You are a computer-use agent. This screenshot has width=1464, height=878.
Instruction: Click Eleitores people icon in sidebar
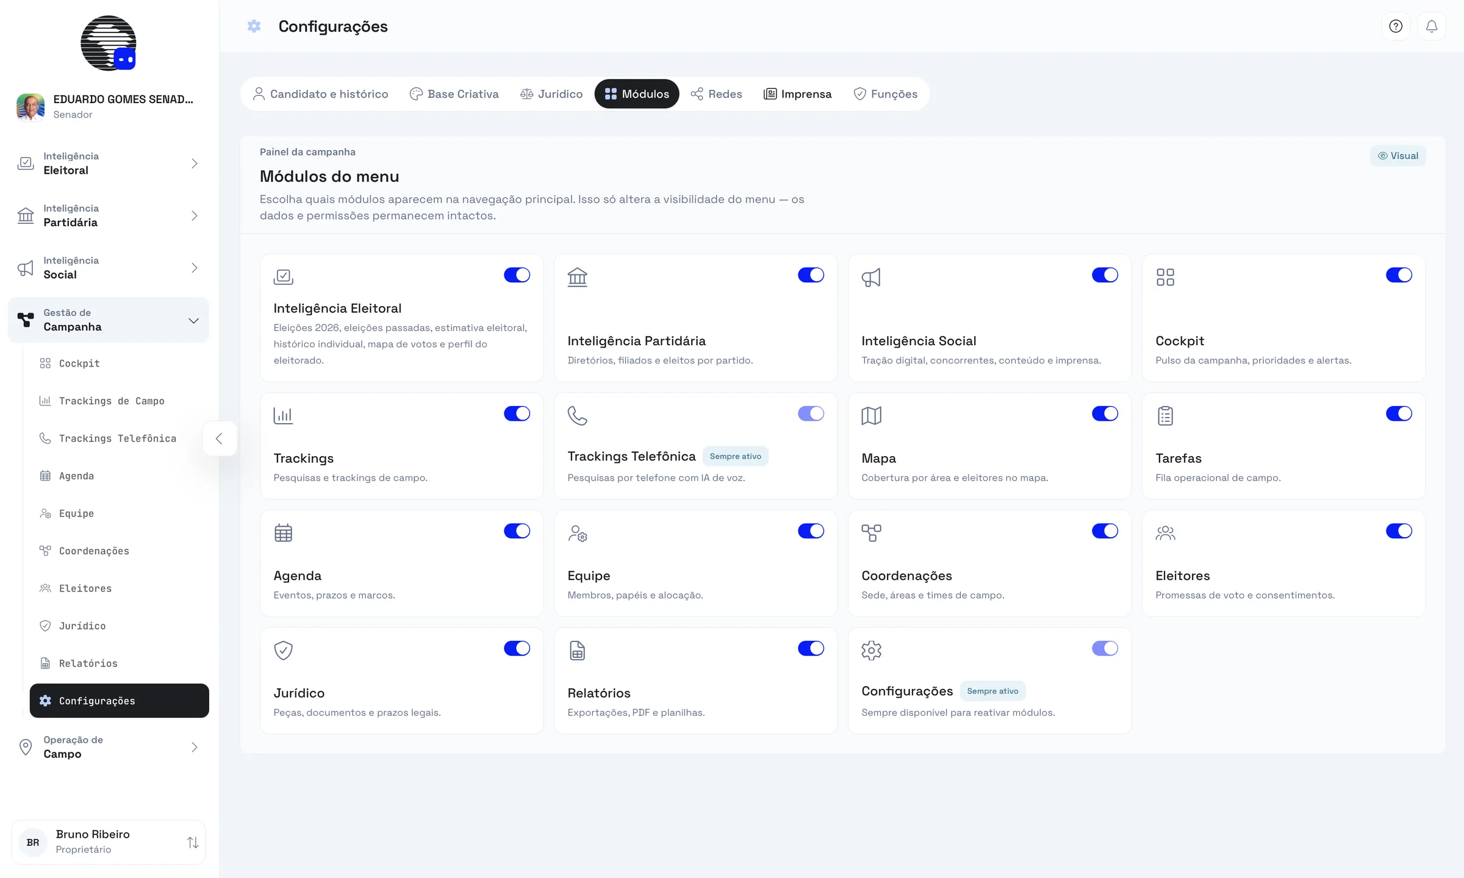point(45,588)
